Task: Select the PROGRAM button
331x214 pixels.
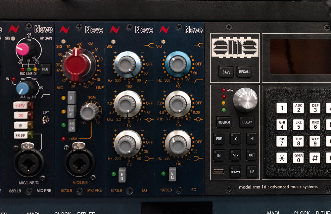Action: (223, 122)
